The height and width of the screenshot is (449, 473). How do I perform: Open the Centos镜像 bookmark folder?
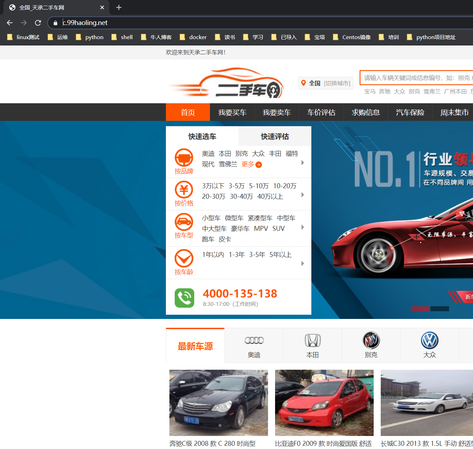coord(352,37)
